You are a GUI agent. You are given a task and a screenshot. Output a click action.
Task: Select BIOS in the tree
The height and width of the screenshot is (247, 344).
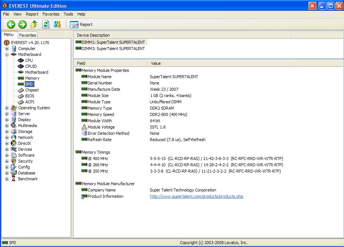30,96
